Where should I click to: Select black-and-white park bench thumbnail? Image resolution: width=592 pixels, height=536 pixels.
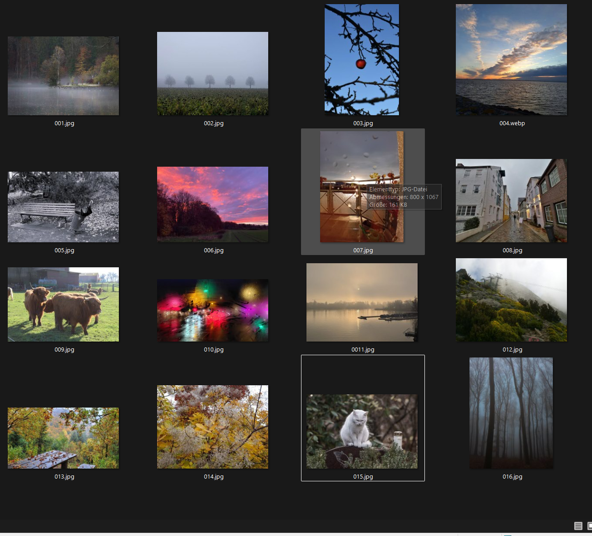tap(63, 207)
